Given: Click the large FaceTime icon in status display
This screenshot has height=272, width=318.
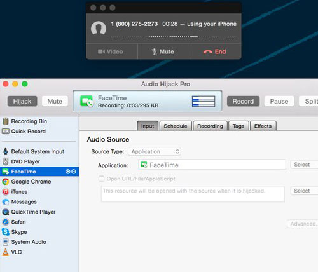Looking at the screenshot, I should pos(87,101).
